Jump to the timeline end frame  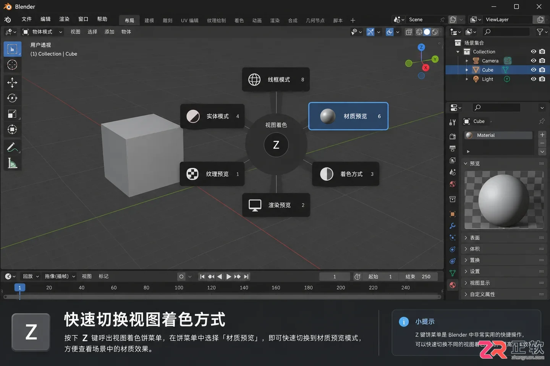tap(246, 277)
